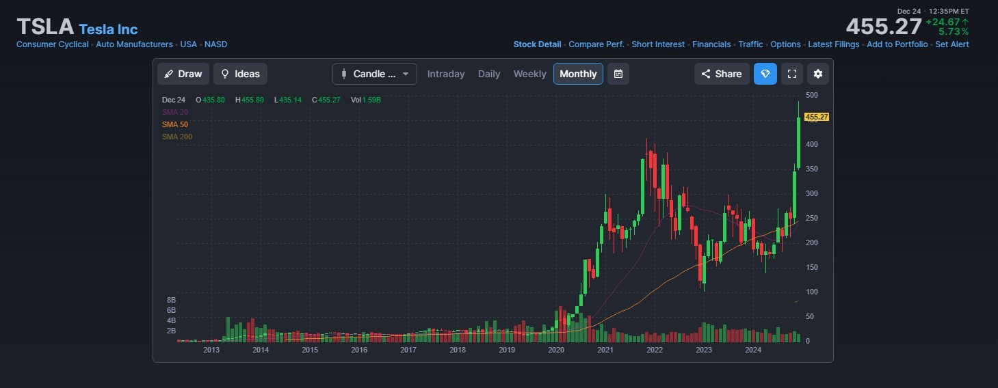Open Traffic link
The image size is (998, 388).
pyautogui.click(x=750, y=44)
